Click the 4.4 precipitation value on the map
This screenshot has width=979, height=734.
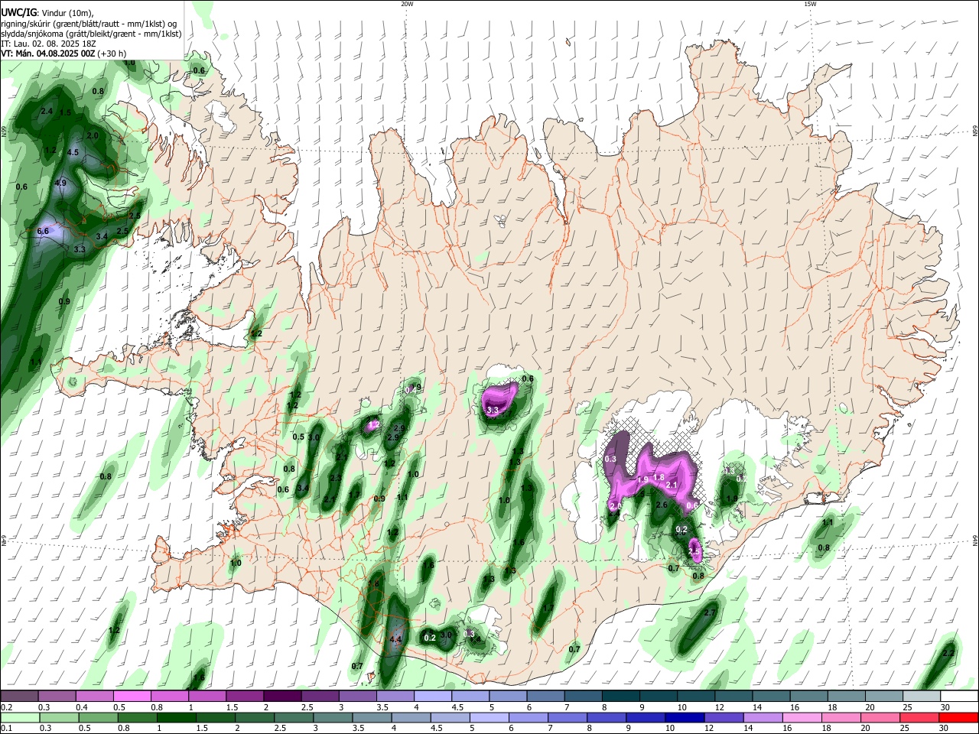click(395, 639)
